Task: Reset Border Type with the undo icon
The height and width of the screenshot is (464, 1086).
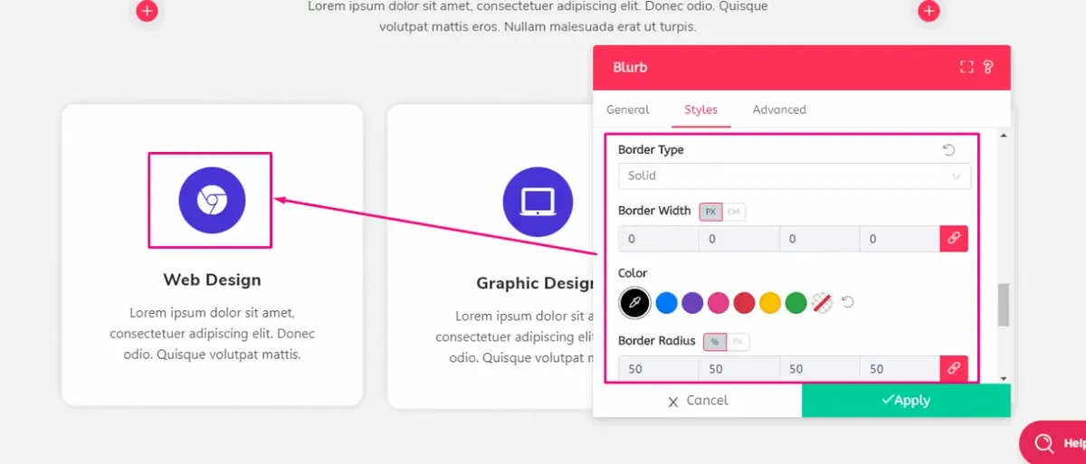Action: coord(948,150)
